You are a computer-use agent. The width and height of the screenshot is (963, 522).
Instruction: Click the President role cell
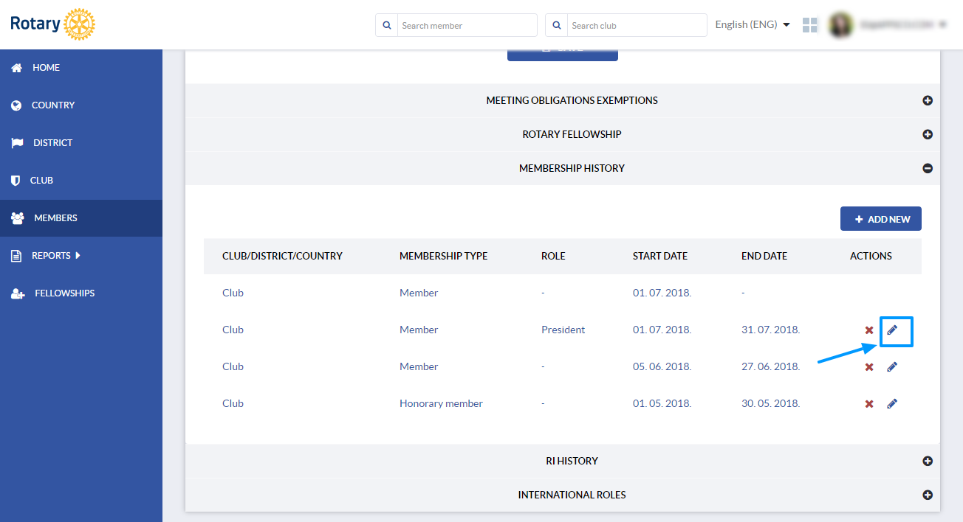[x=563, y=330]
